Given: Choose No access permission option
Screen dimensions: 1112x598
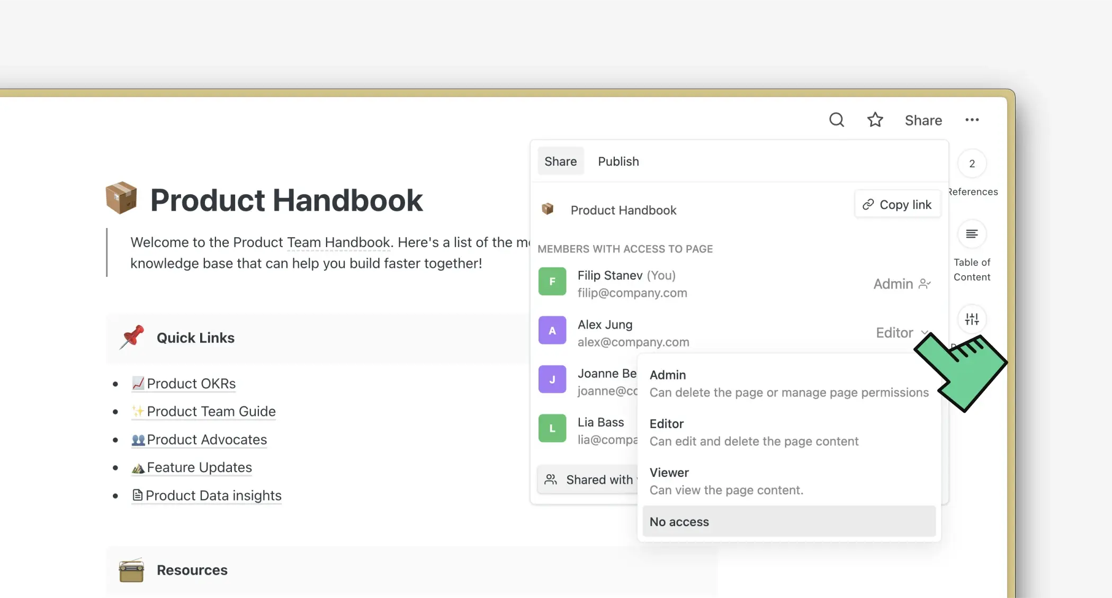Looking at the screenshot, I should click(x=788, y=522).
